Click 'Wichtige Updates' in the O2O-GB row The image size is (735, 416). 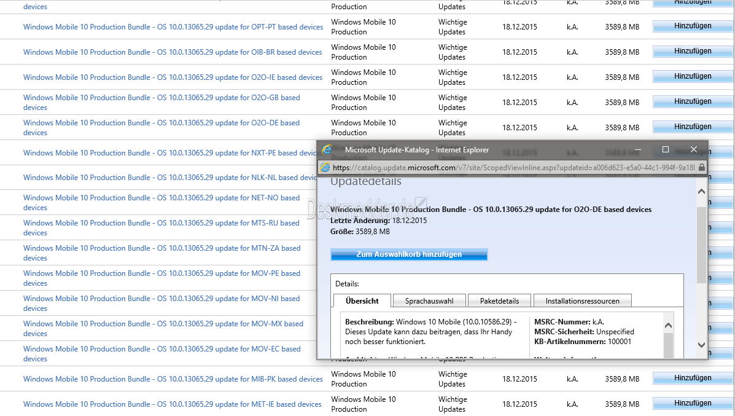453,103
